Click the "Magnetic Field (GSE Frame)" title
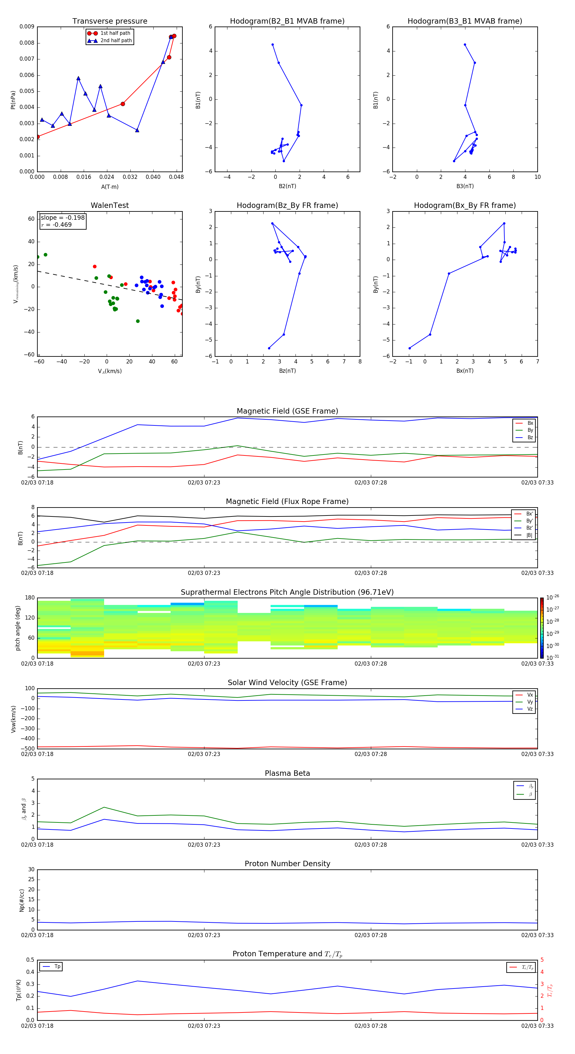 (287, 411)
